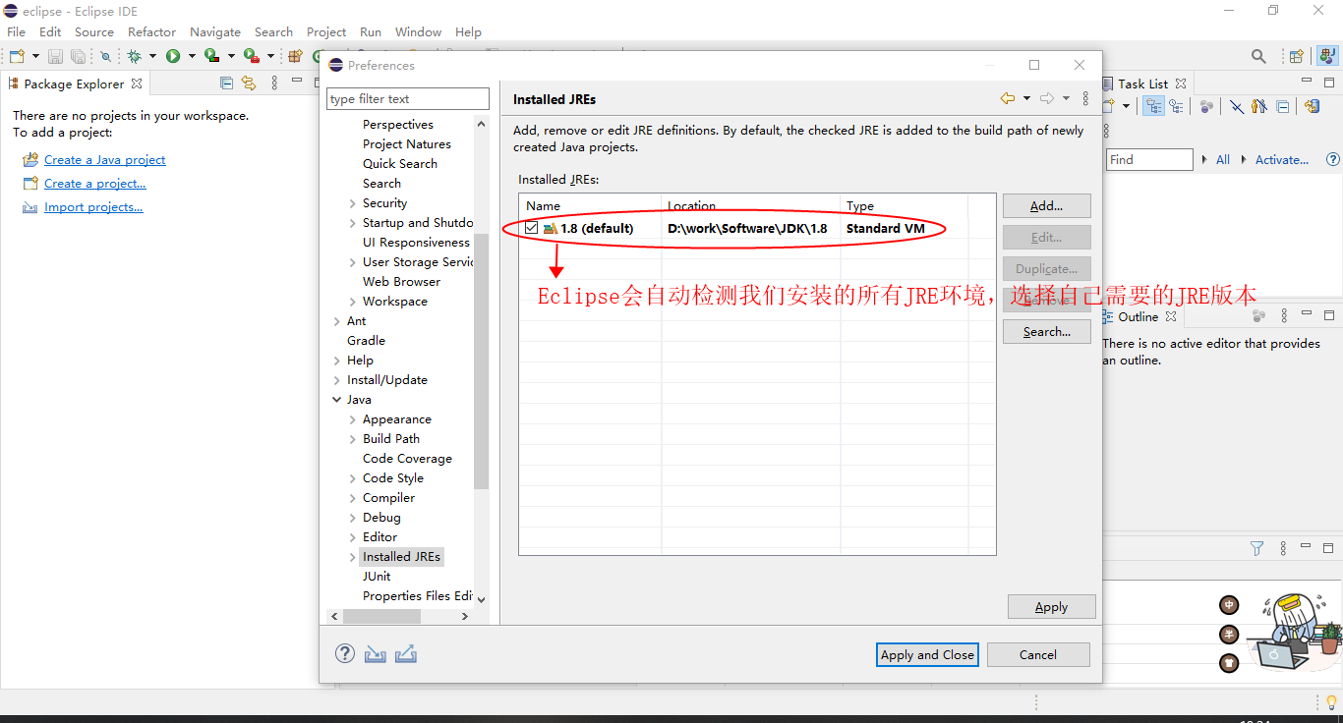Viewport: 1343px width, 723px height.
Task: Expand the Build Path node
Action: point(353,439)
